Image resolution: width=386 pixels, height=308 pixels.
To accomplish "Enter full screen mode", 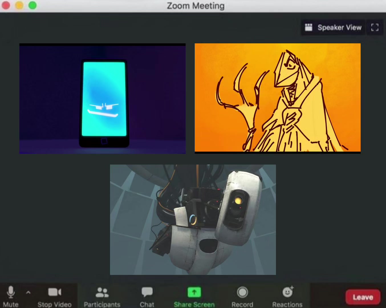I will coord(375,27).
